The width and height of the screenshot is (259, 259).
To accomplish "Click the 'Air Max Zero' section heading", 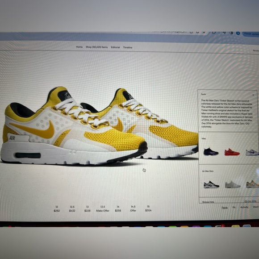I will [208, 171].
